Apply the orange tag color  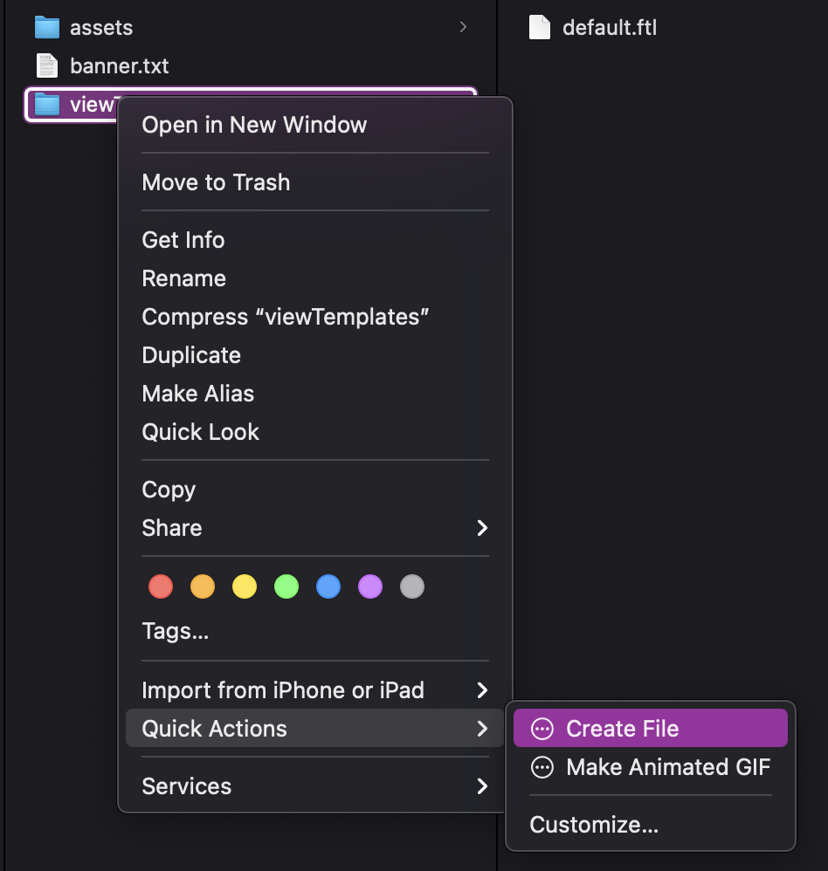(x=203, y=586)
